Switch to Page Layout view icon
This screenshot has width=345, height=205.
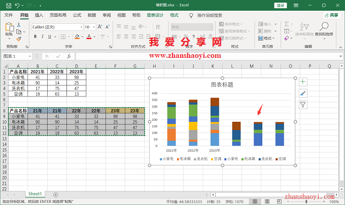[267, 201]
